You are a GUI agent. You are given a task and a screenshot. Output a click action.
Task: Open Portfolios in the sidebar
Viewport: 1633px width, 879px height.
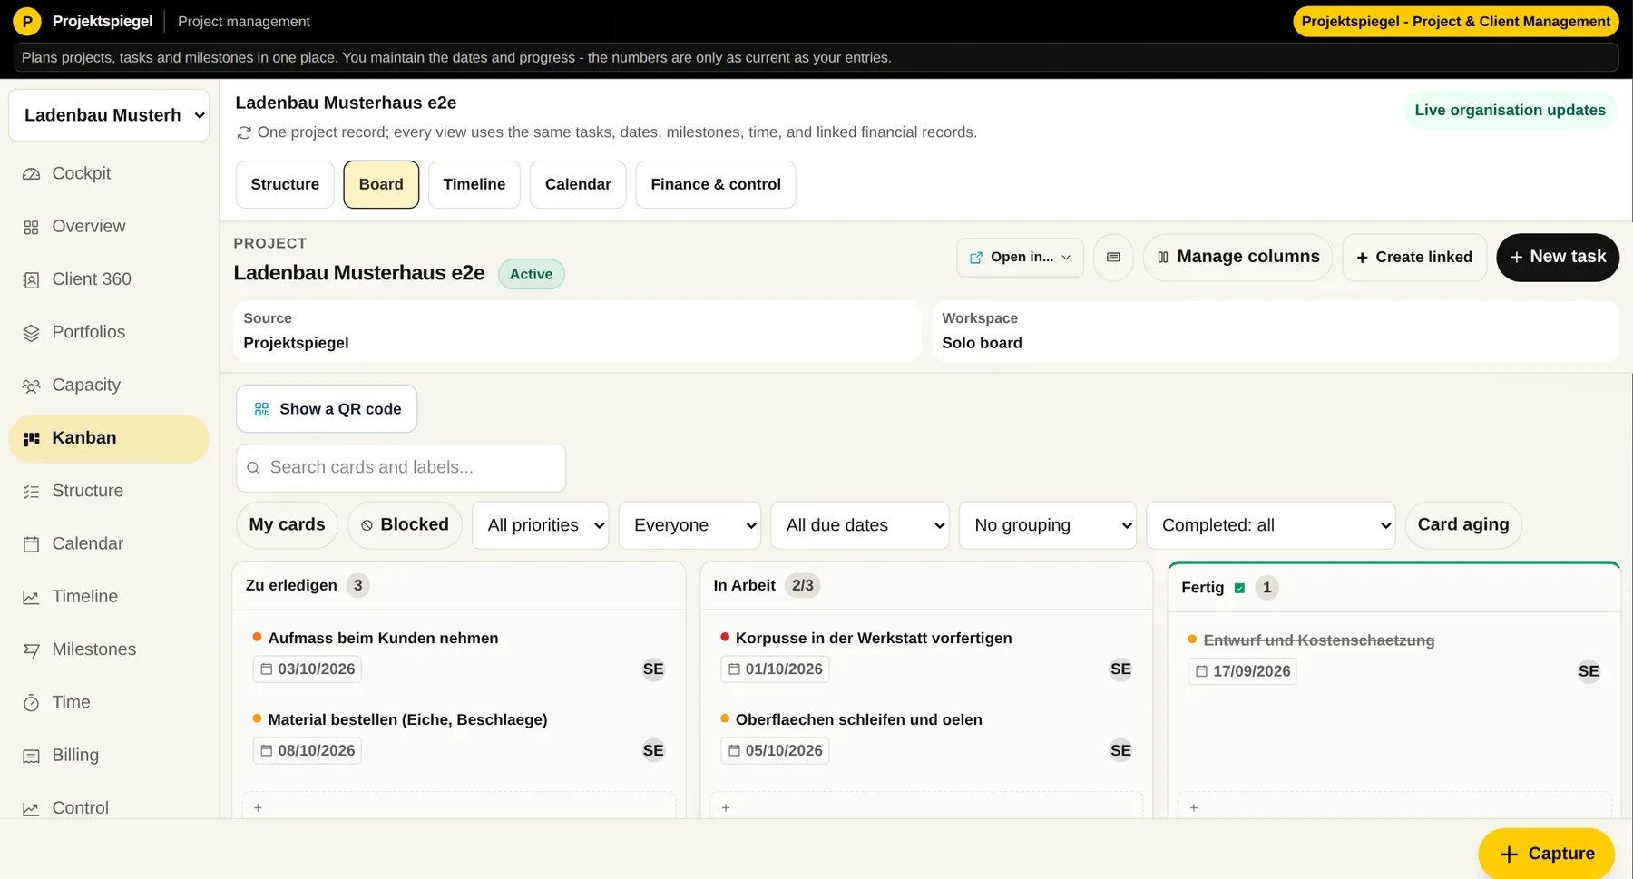pos(109,332)
